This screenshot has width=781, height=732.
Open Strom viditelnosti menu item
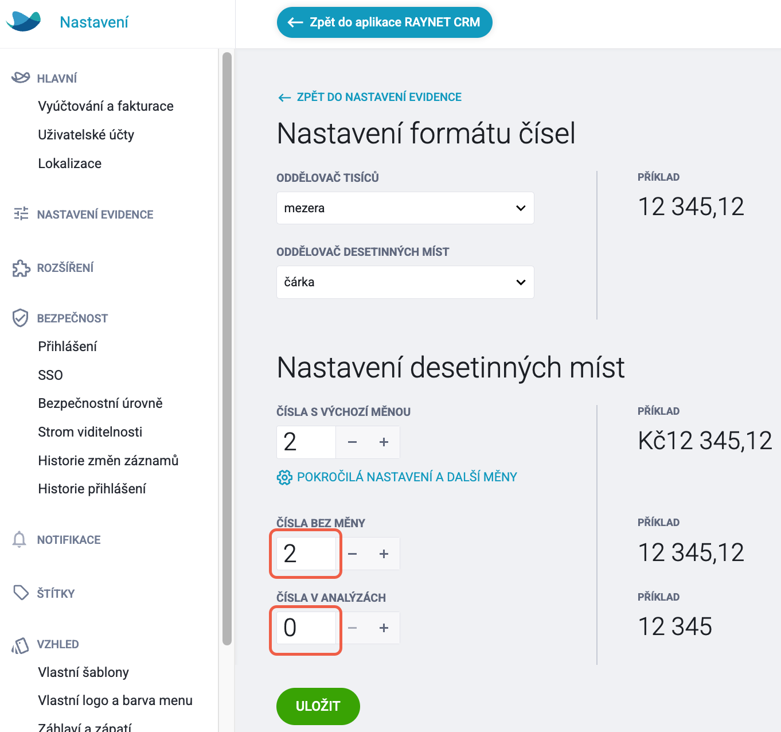pos(90,432)
